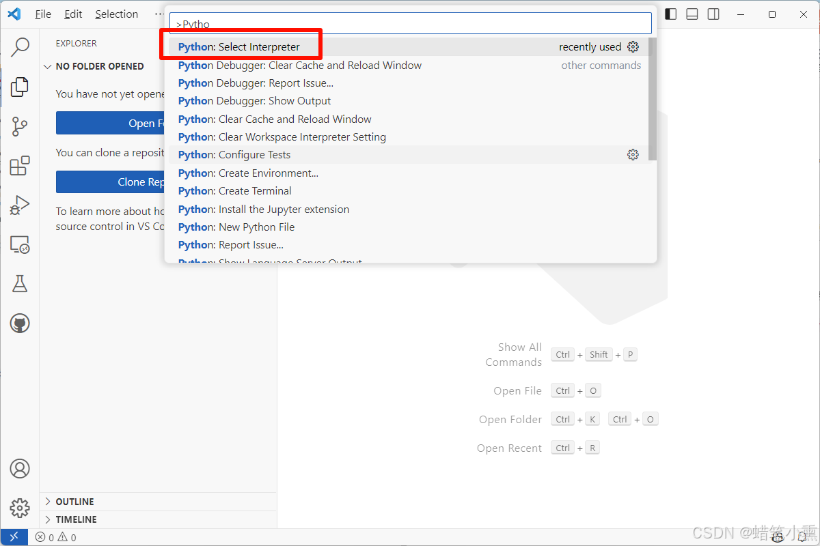This screenshot has height=546, width=820.
Task: Click the Open File label
Action: 518,391
